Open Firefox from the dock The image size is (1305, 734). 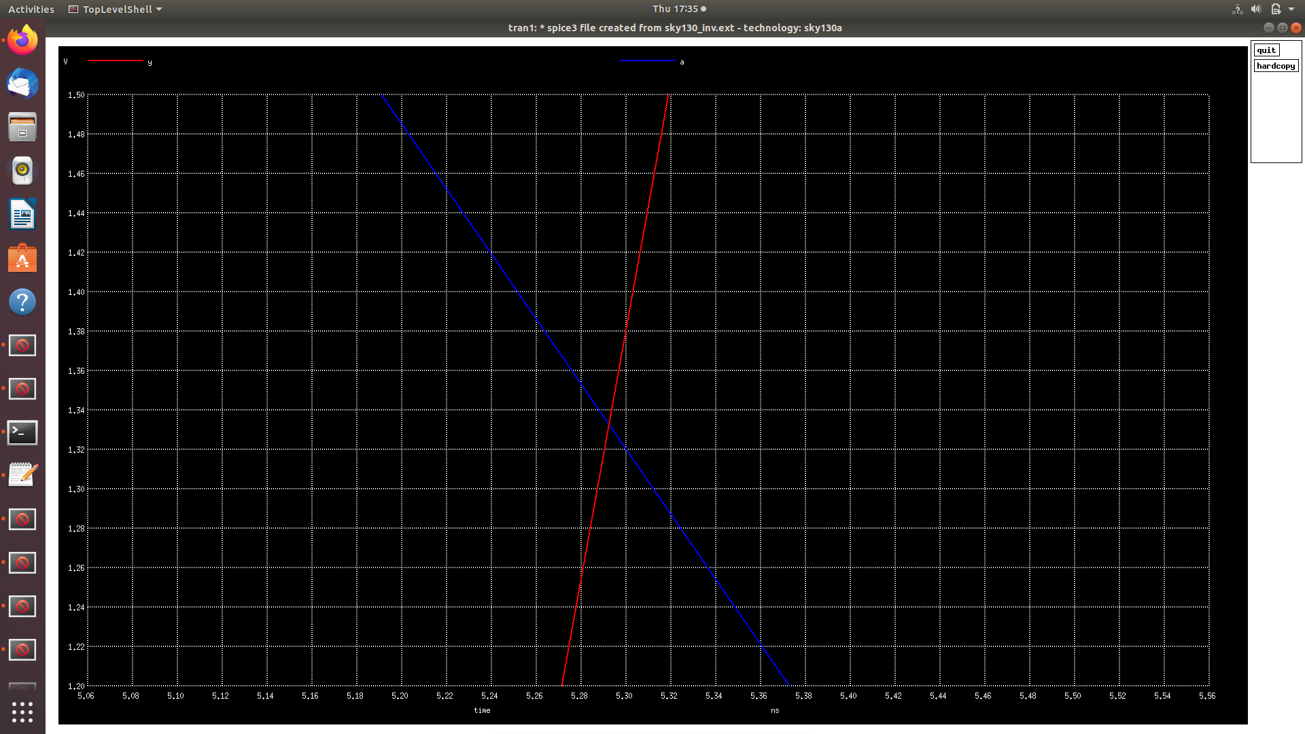[22, 40]
